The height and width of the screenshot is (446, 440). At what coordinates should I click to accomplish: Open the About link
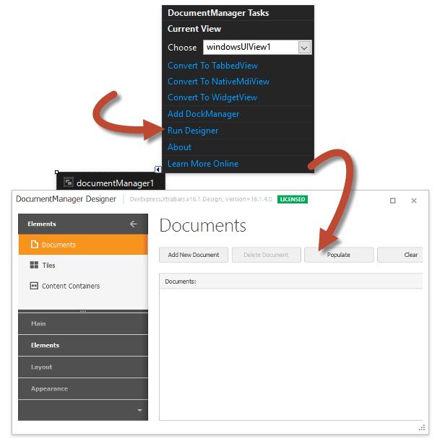[179, 147]
